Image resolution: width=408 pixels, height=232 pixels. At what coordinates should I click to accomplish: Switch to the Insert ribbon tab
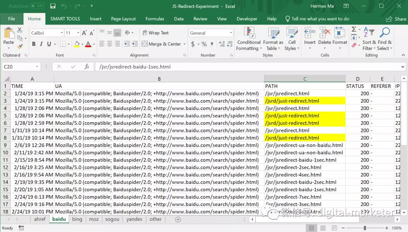[x=96, y=19]
